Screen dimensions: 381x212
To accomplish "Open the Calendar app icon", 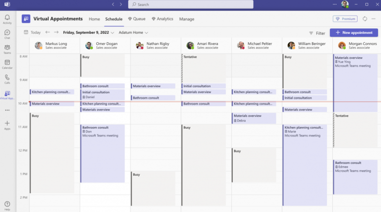I will [x=7, y=64].
